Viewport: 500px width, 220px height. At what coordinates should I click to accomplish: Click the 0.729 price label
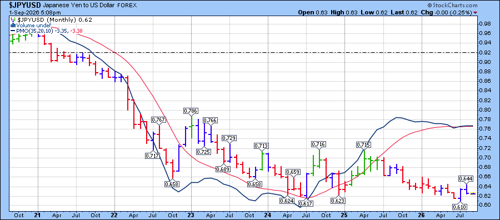(229, 138)
